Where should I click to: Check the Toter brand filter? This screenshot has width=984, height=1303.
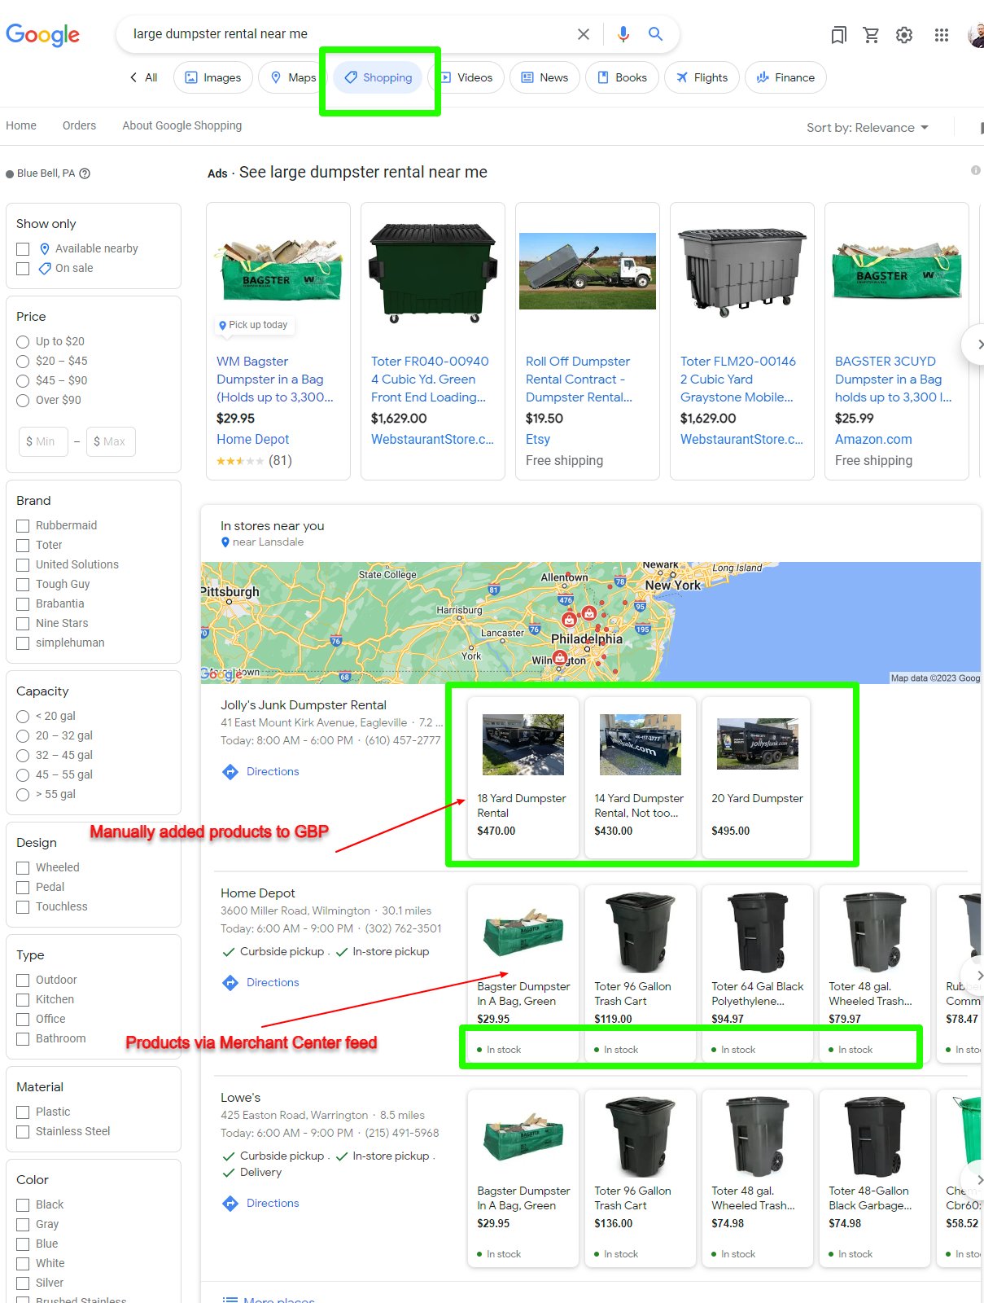coord(23,546)
